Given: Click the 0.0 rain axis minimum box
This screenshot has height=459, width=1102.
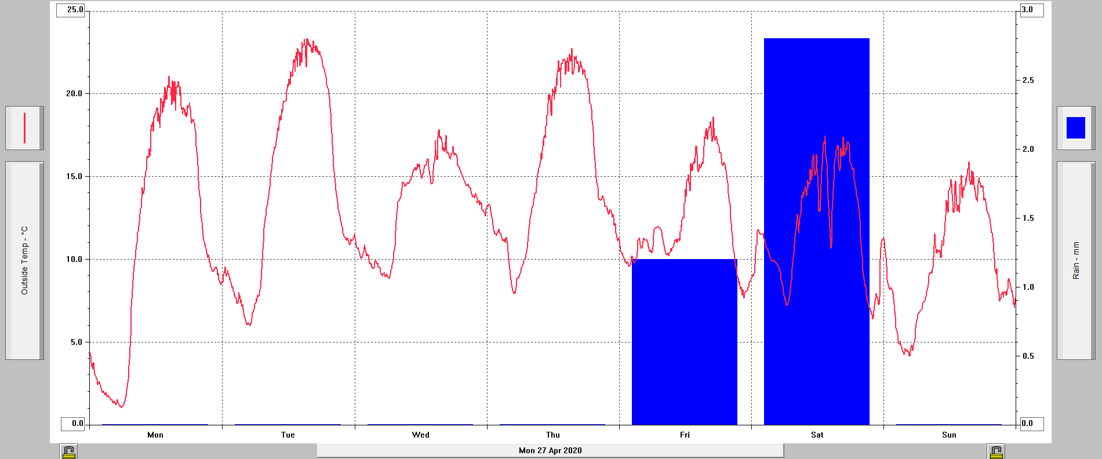Looking at the screenshot, I should click(x=1031, y=424).
